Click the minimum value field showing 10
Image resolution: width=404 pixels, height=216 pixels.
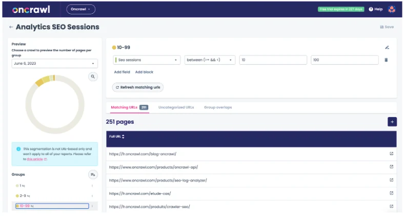click(x=273, y=60)
